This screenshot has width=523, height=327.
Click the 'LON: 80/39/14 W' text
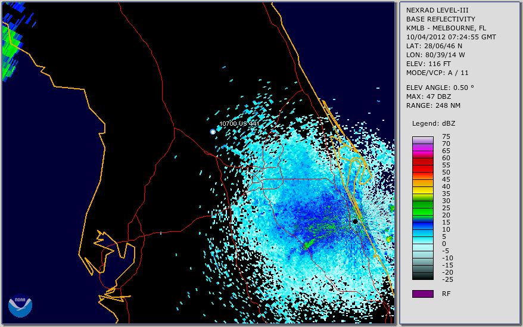pyautogui.click(x=435, y=55)
